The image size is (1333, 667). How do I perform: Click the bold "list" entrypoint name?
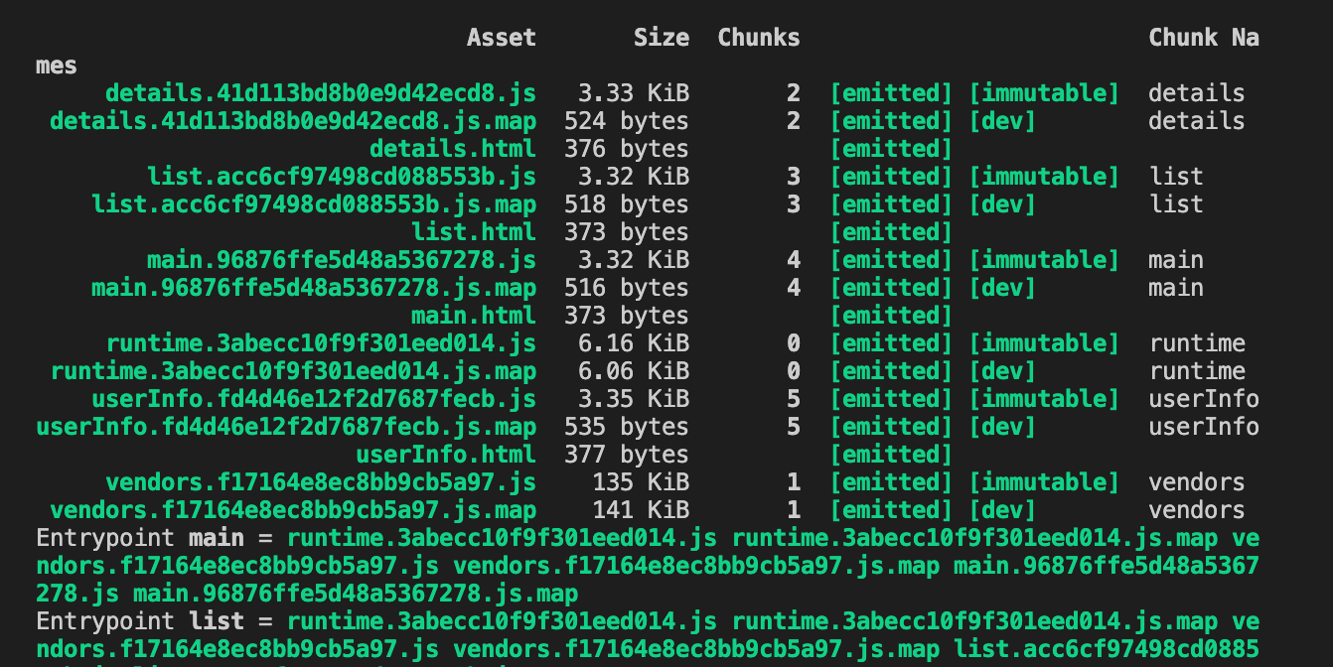217,621
